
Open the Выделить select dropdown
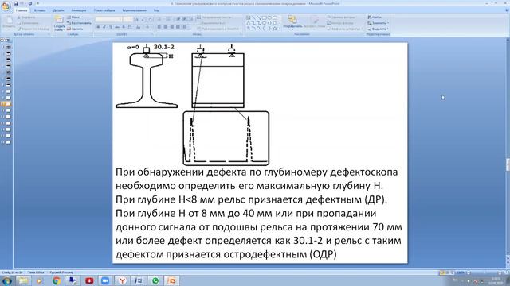pyautogui.click(x=378, y=29)
